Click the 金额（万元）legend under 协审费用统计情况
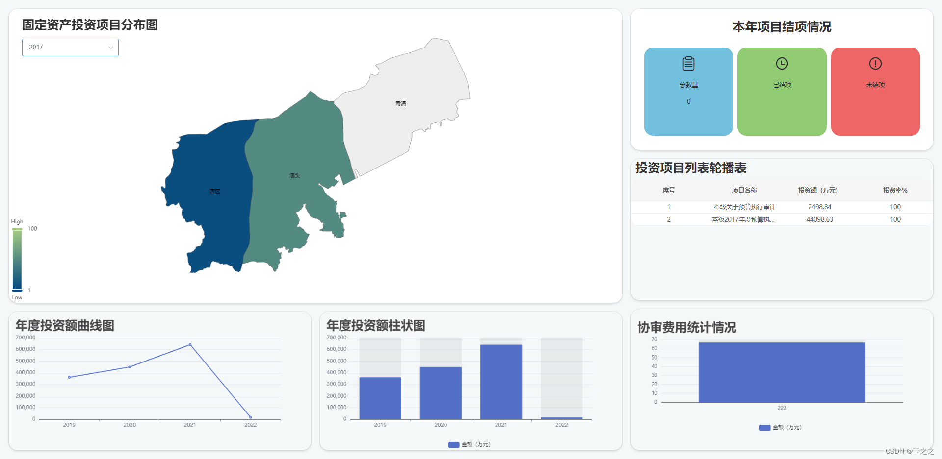 pos(765,427)
